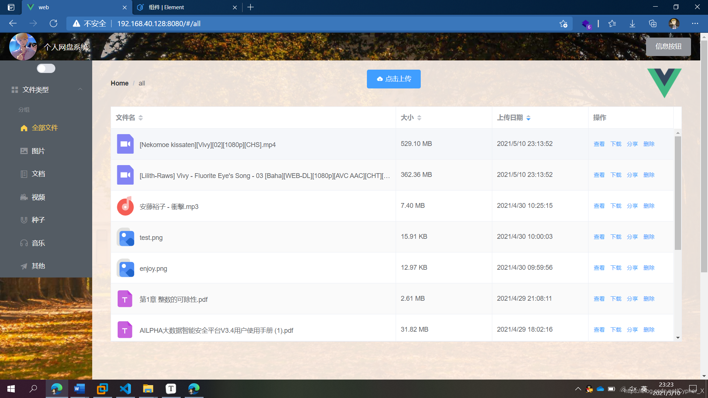Click the 点击上传 upload button
This screenshot has height=398, width=708.
393,79
